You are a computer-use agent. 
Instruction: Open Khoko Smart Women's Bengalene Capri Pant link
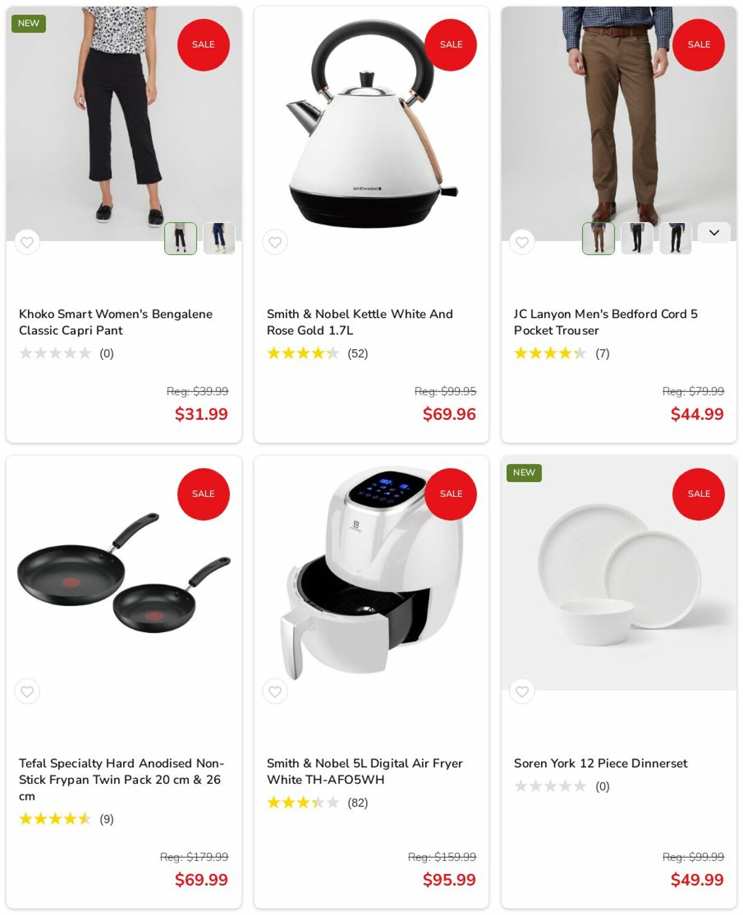[x=116, y=322]
